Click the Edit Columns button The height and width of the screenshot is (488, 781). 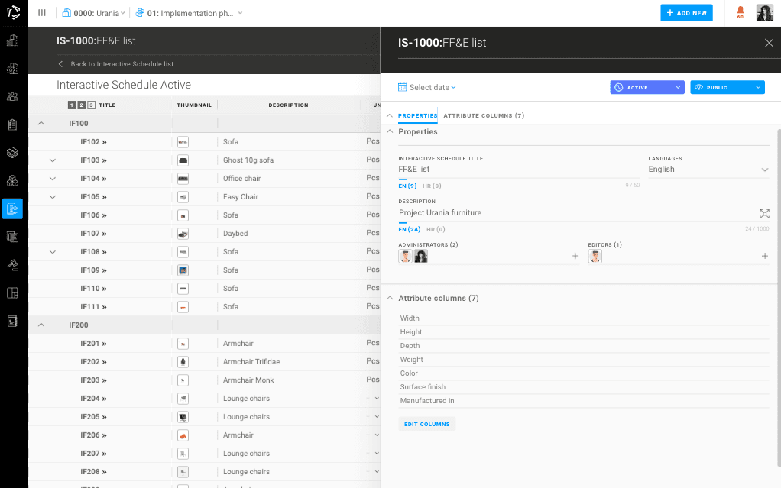(426, 424)
